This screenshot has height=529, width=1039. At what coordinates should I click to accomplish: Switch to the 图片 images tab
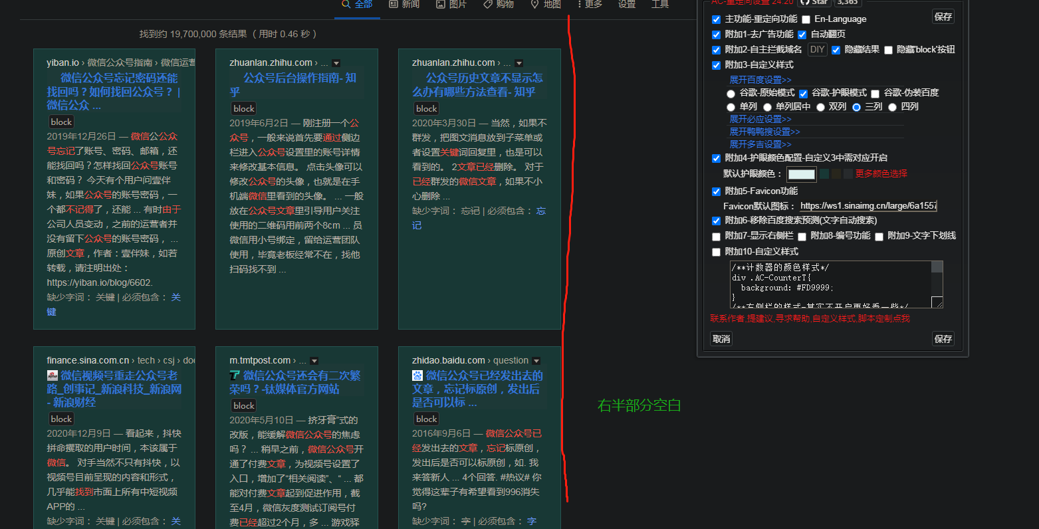pos(451,4)
